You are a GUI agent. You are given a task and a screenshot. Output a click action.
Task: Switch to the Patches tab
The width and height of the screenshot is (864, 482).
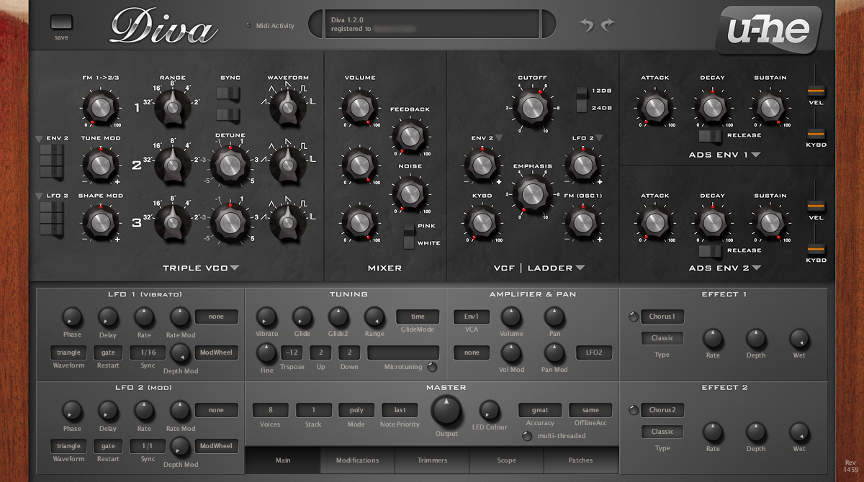[x=580, y=460]
